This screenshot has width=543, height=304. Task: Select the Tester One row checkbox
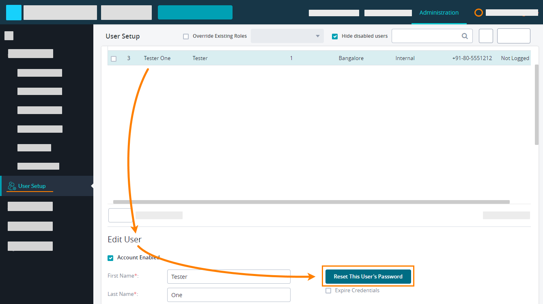(114, 58)
